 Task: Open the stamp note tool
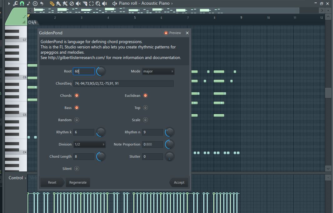click(x=28, y=3)
